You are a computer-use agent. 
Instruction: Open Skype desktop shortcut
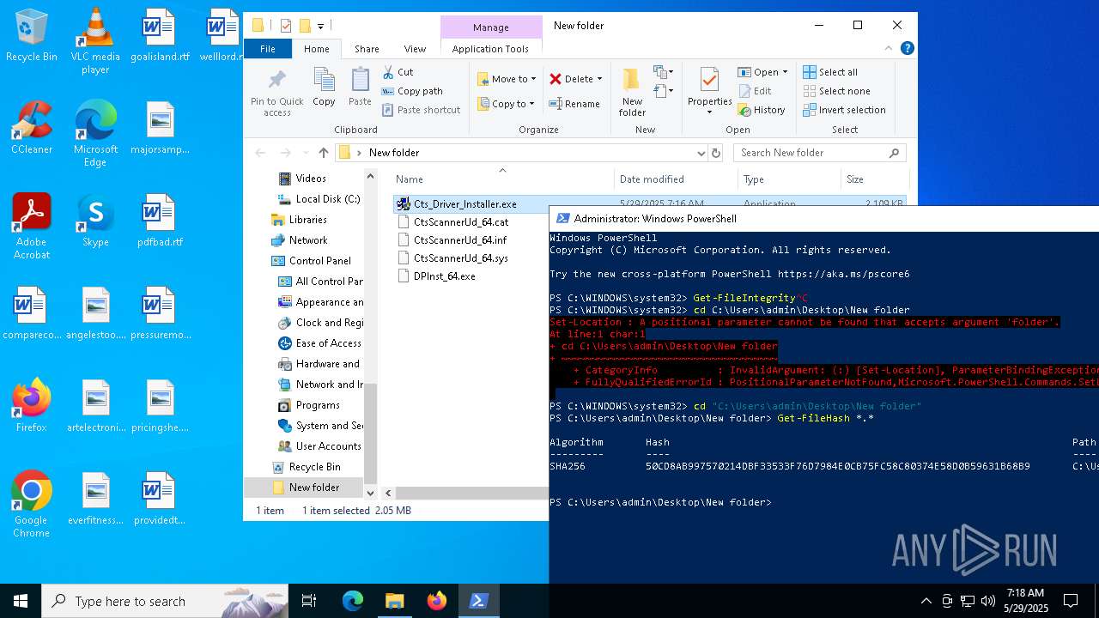click(95, 221)
